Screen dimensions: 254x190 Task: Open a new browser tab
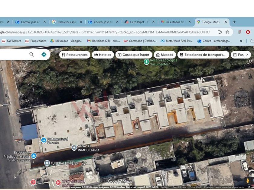coord(234,22)
